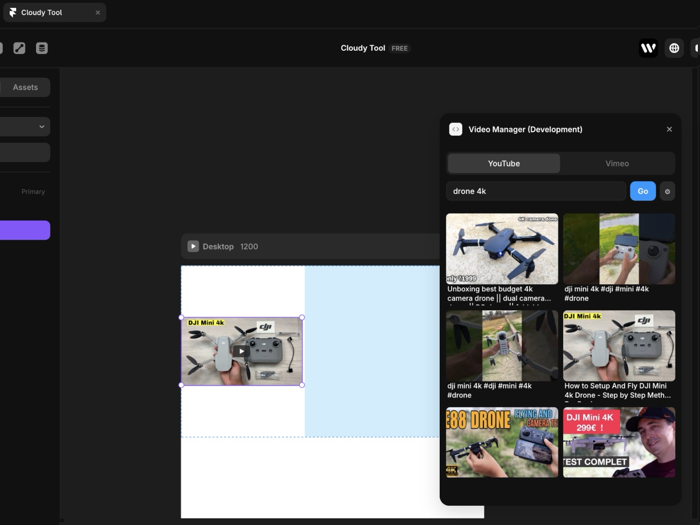Viewport: 700px width, 525px height.
Task: Click the Video Manager plugin code icon
Action: 455,129
